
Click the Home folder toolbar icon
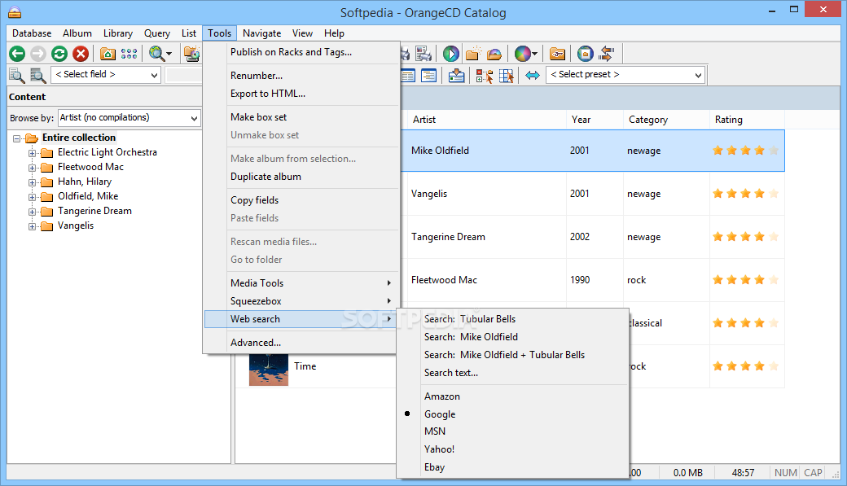108,54
